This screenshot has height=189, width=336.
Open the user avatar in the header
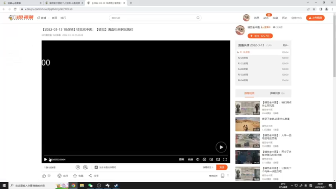(x=246, y=18)
